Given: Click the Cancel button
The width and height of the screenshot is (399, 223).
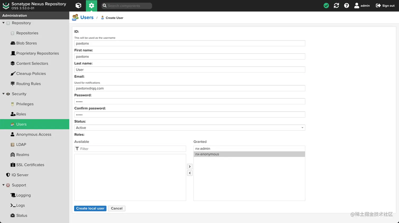Looking at the screenshot, I should click(x=117, y=208).
